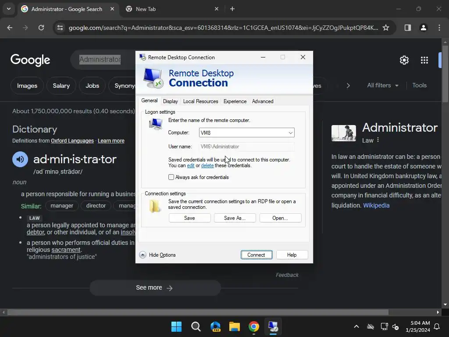Bookmark this page with star icon
Screen dimensions: 449x337
[386, 28]
